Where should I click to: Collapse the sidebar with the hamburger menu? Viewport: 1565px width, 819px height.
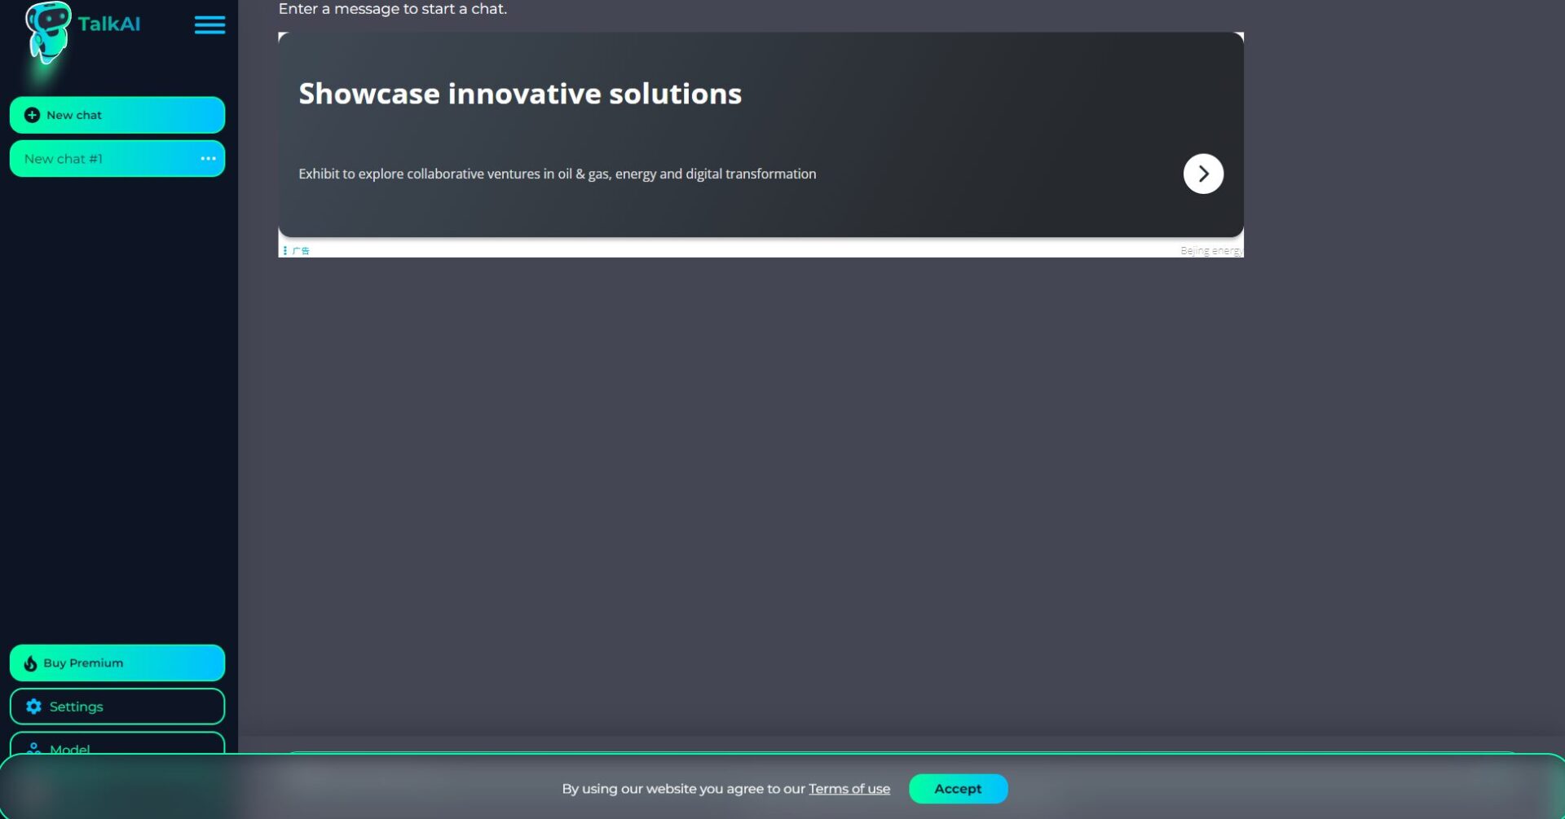click(x=209, y=25)
